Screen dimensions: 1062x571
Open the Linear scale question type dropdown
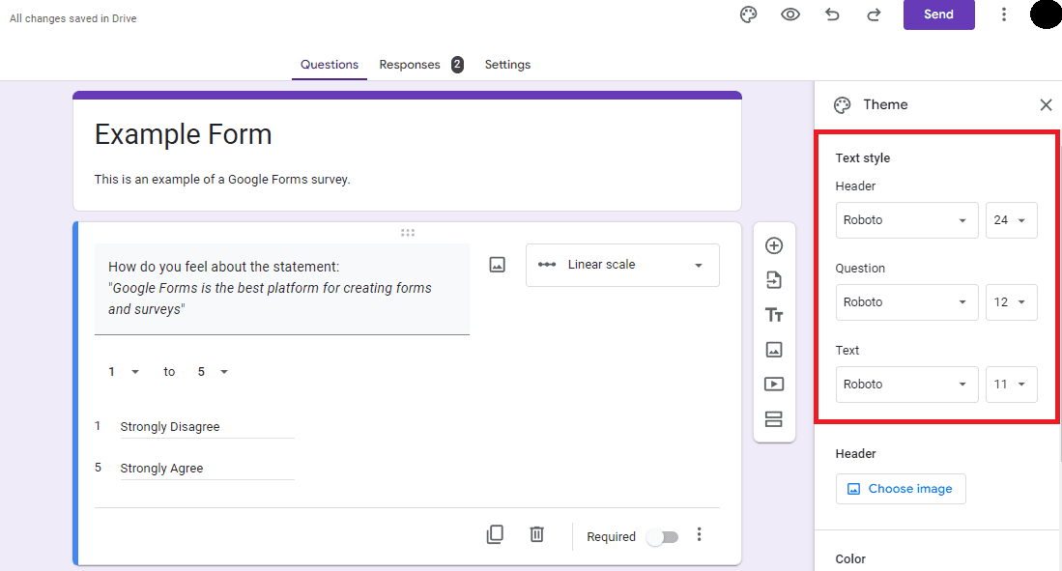622,265
